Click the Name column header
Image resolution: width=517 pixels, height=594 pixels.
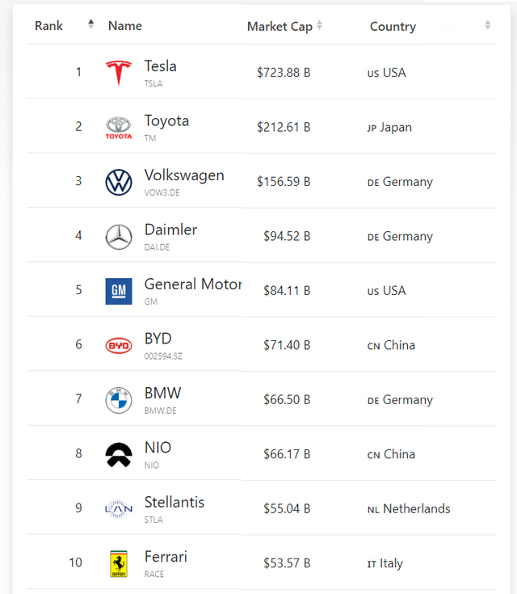point(125,26)
